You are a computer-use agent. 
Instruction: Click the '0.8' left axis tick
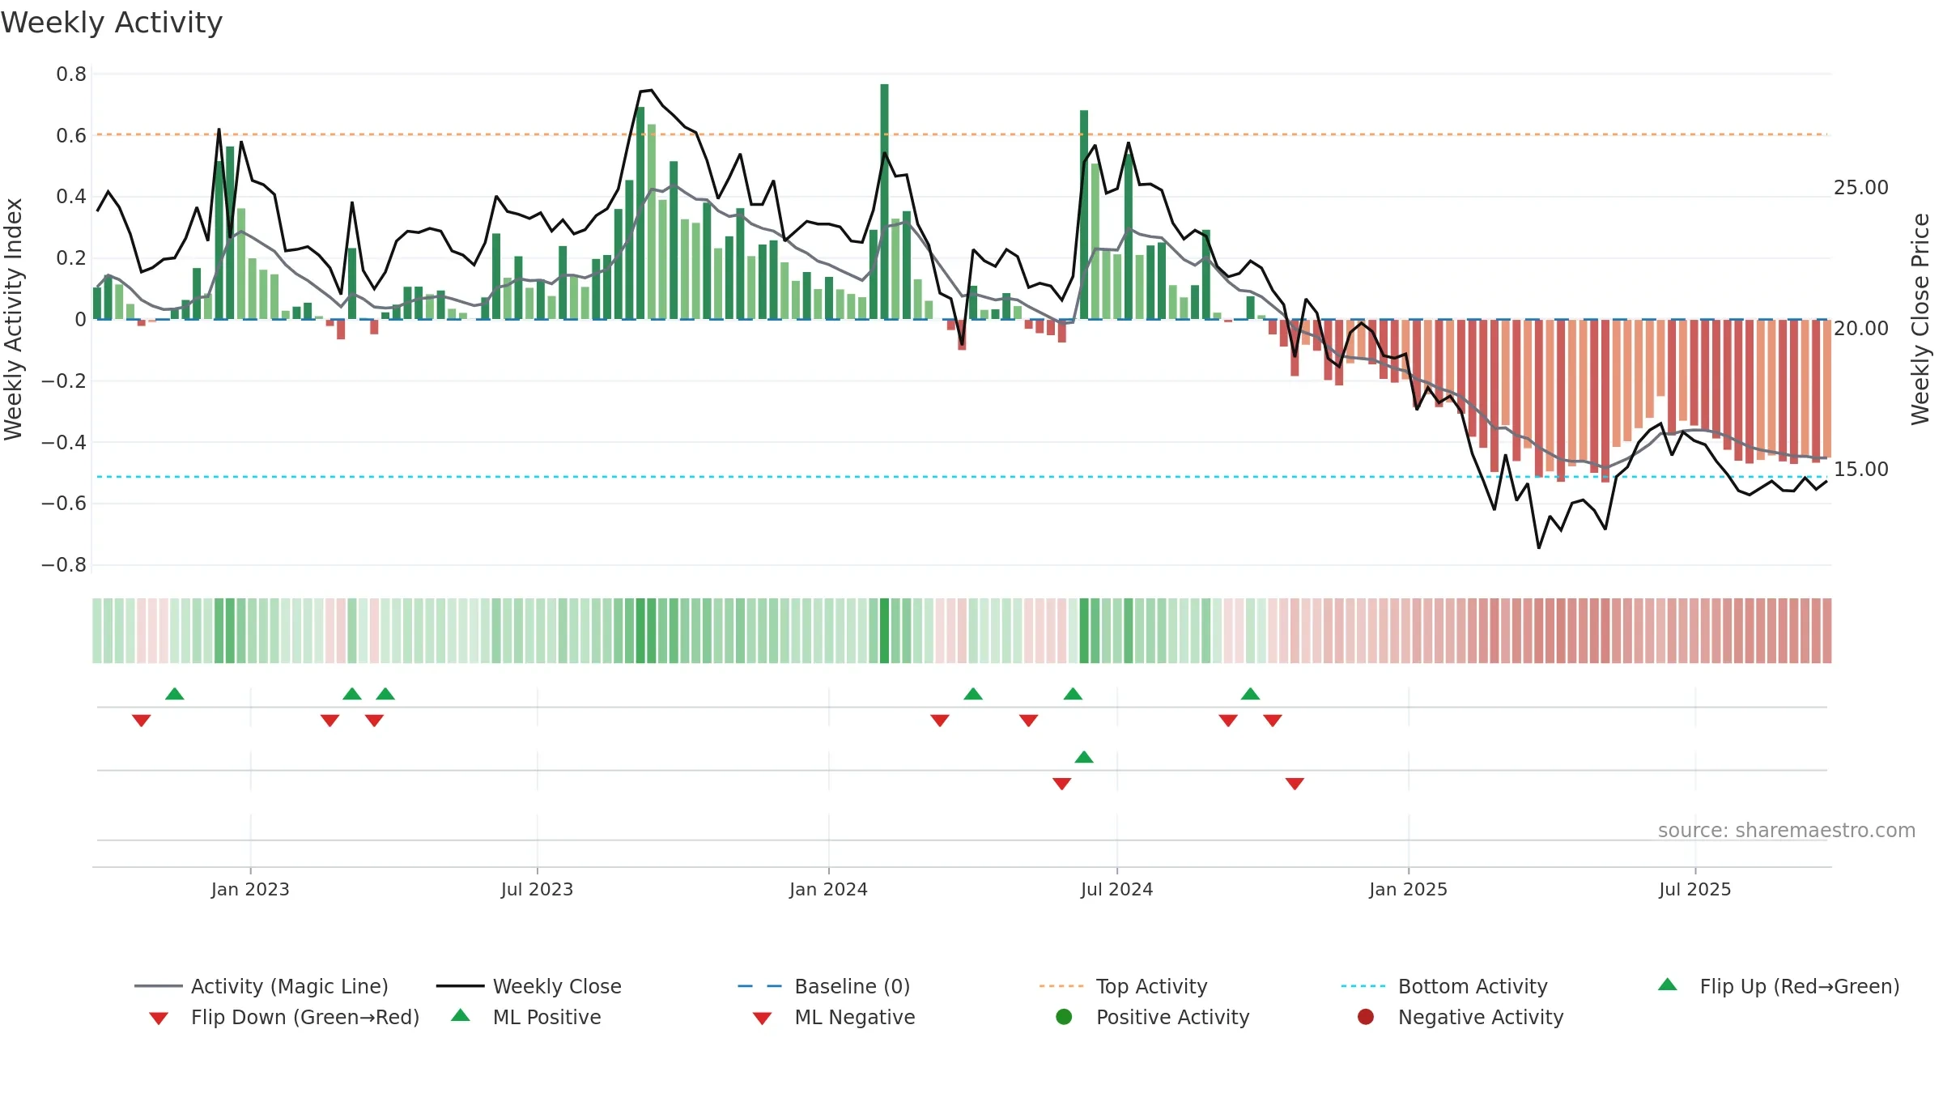pos(71,74)
